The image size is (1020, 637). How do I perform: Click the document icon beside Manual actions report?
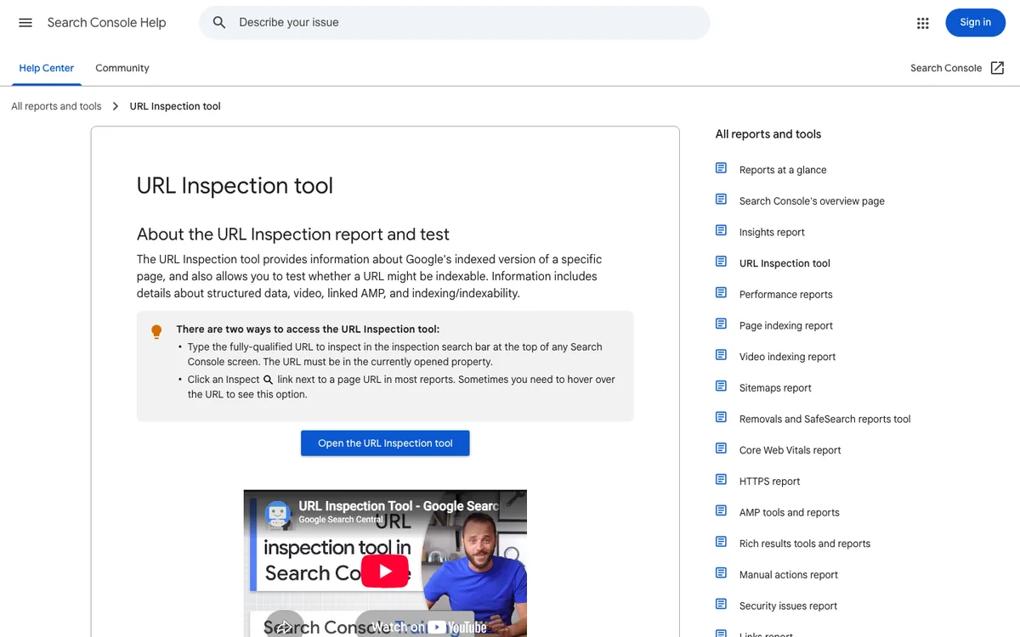click(721, 573)
